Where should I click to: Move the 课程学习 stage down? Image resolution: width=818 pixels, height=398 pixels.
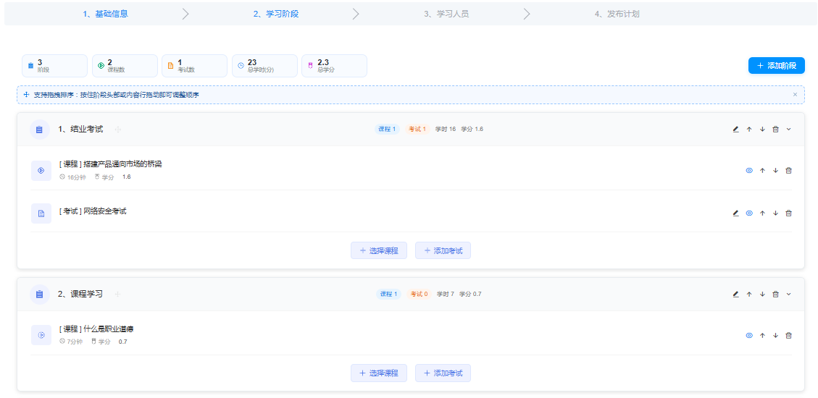click(762, 295)
